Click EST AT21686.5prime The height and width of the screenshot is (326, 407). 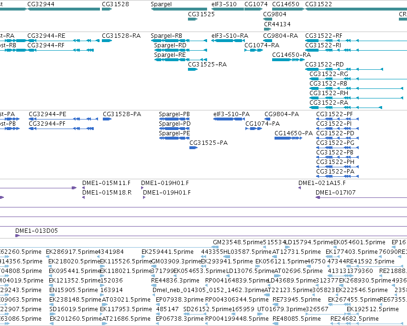(x=126, y=318)
